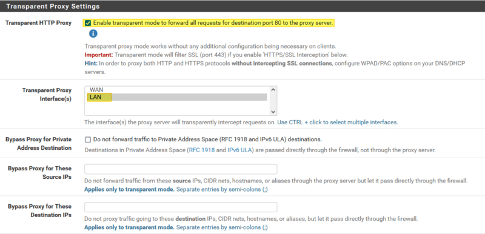Check Do not forward traffic to Private Address Space
The width and height of the screenshot is (485, 234).
click(88, 139)
